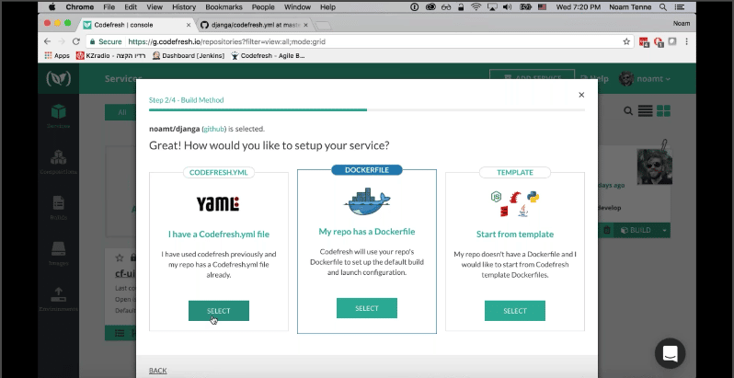
Task: Open the KZradio bookmark
Action: click(111, 56)
